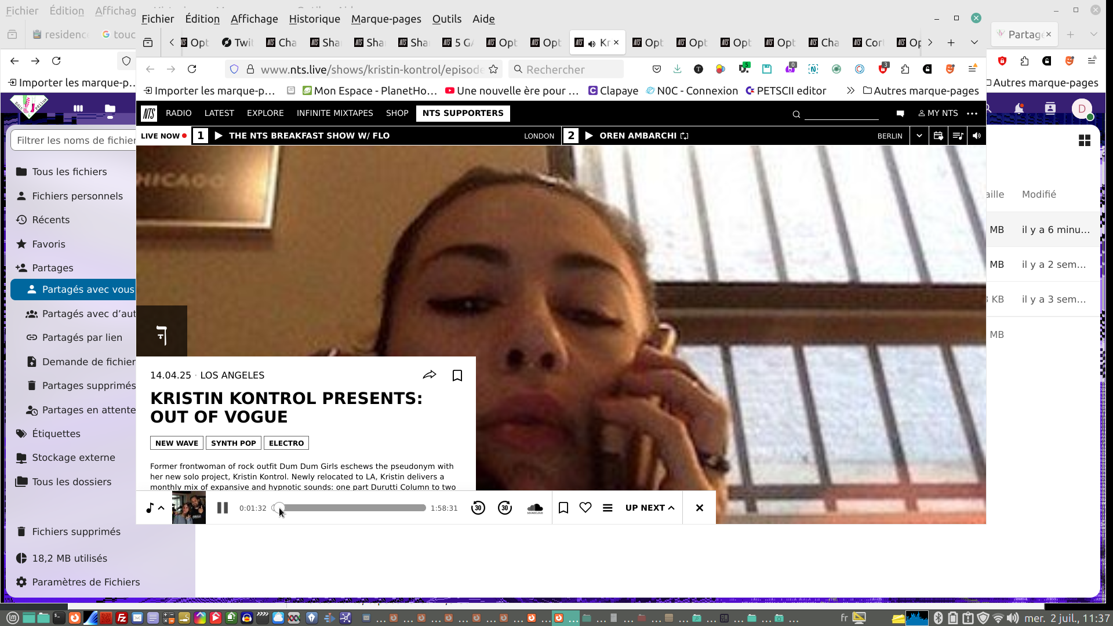Viewport: 1113px width, 626px height.
Task: Expand the live channels dropdown chevron
Action: click(919, 136)
